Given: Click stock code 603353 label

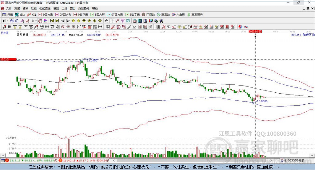Looking at the screenshot, I should click(296, 35).
